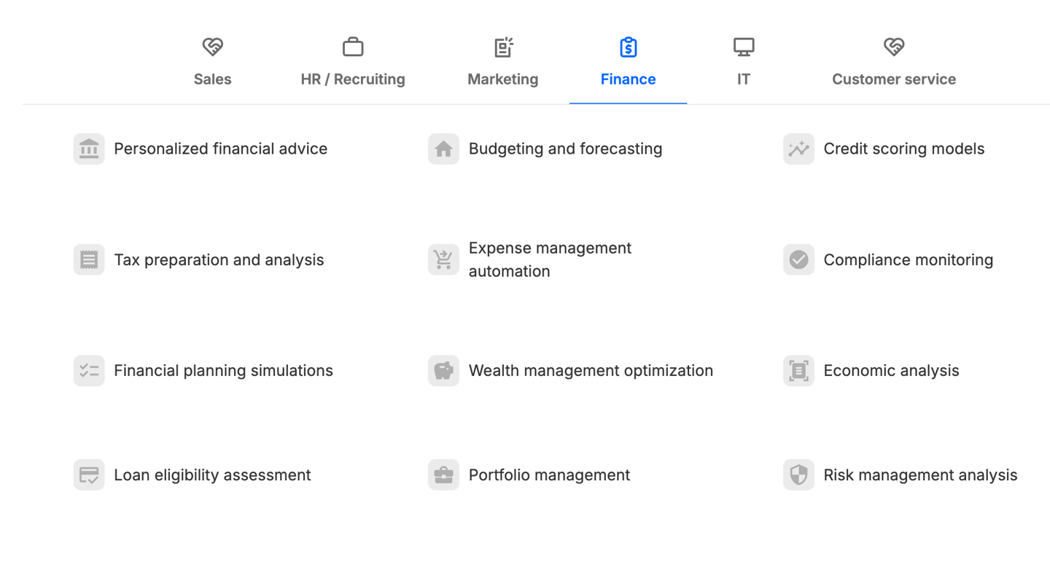1050x583 pixels.
Task: Click the receipt icon for Tax preparation
Action: (89, 259)
